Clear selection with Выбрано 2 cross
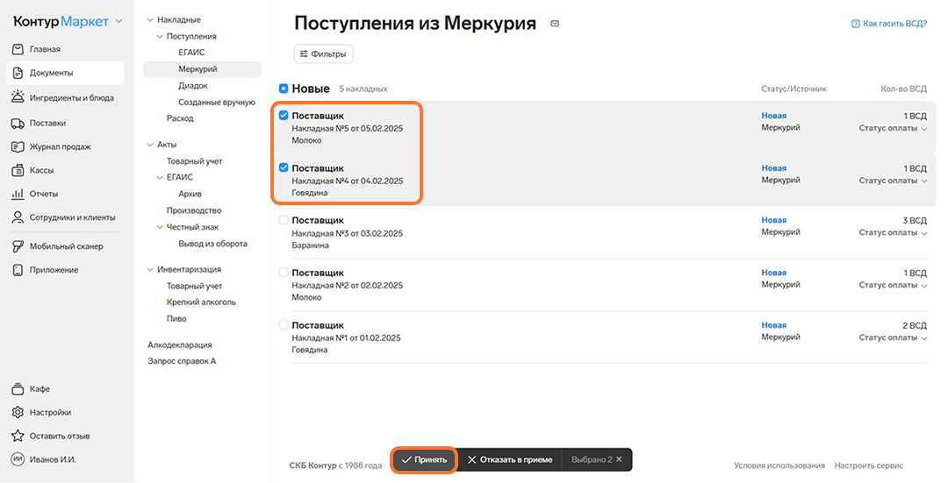948x483 pixels. pos(619,459)
